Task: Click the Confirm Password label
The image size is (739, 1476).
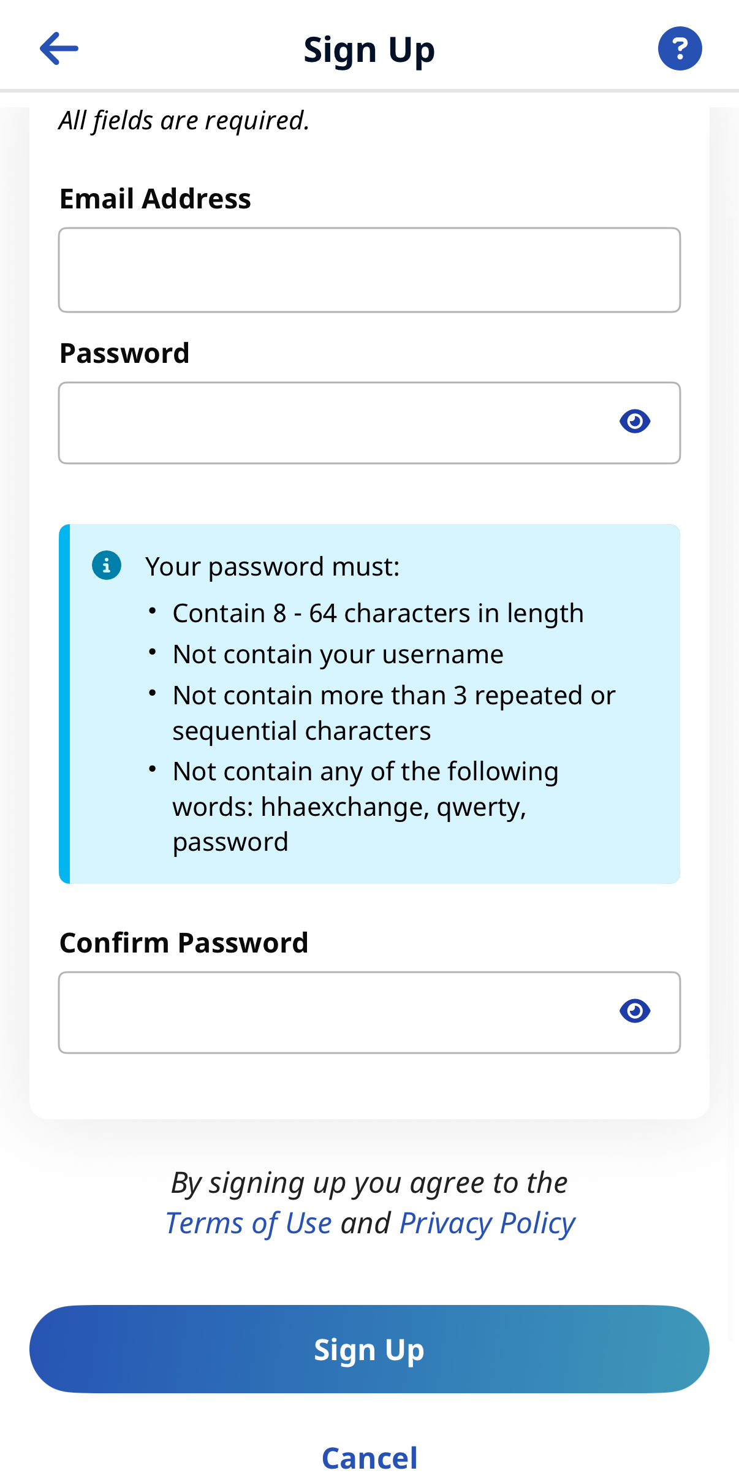Action: point(184,943)
